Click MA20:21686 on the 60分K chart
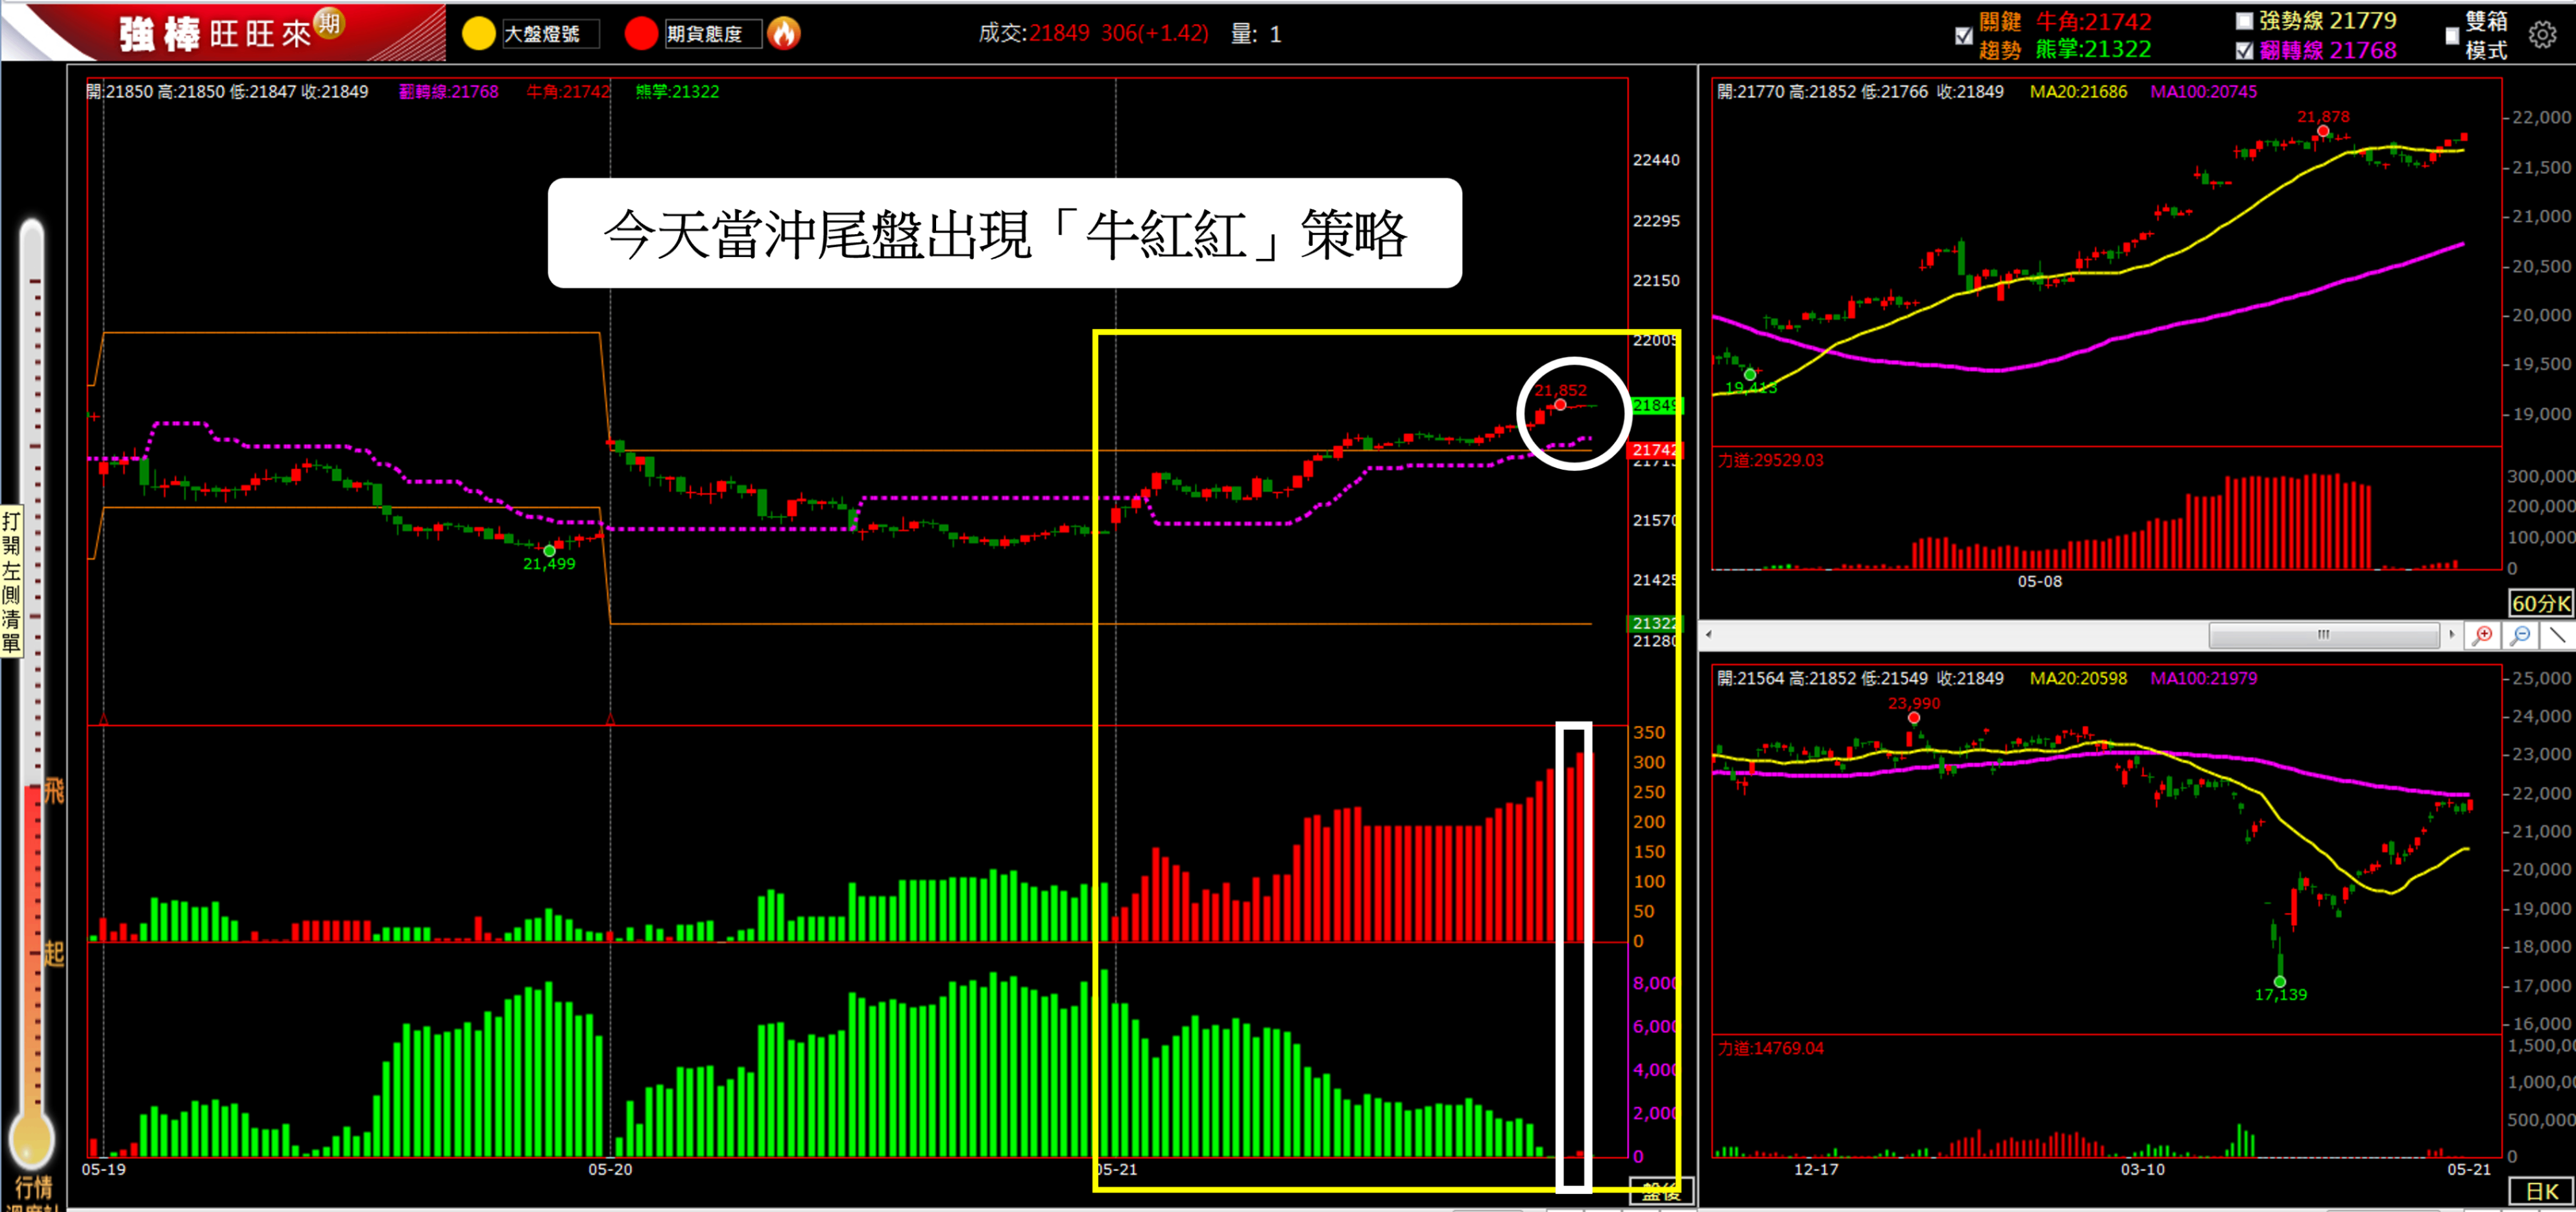Screen dimensions: 2576x1212 2078,92
